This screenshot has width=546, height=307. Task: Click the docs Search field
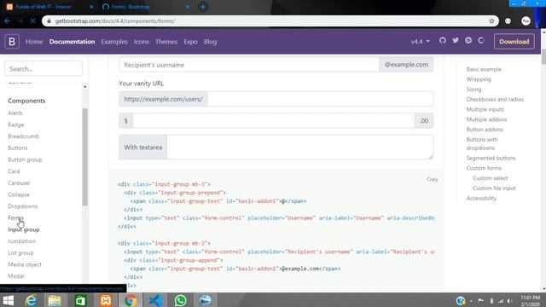44,68
